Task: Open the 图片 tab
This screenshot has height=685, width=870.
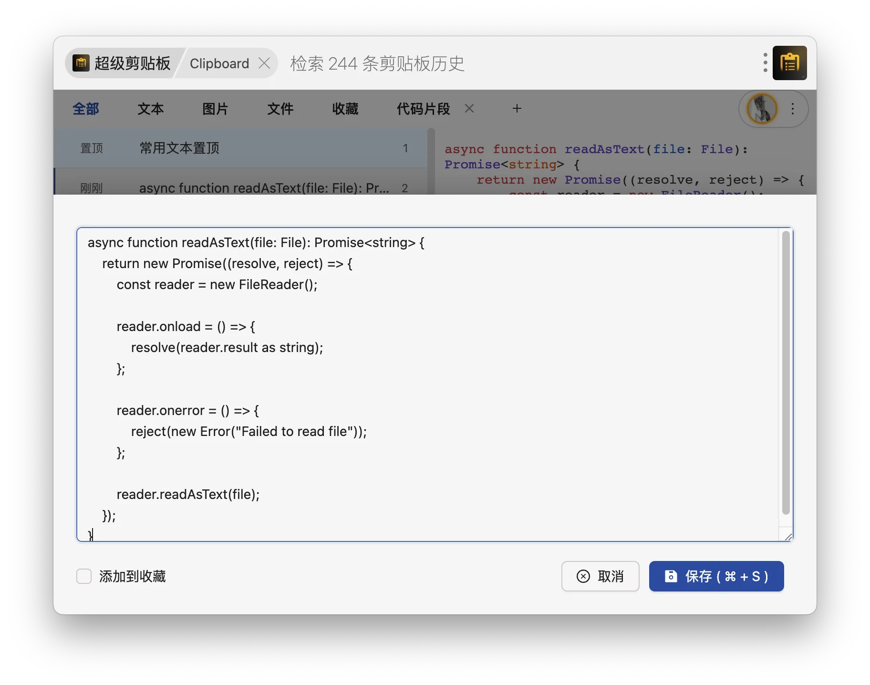Action: coord(216,109)
